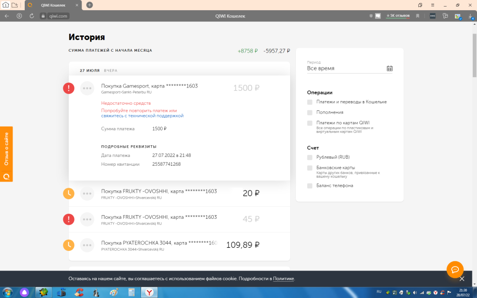The image size is (477, 298).
Task: Open the key and lock extension icon
Action: coord(445,16)
